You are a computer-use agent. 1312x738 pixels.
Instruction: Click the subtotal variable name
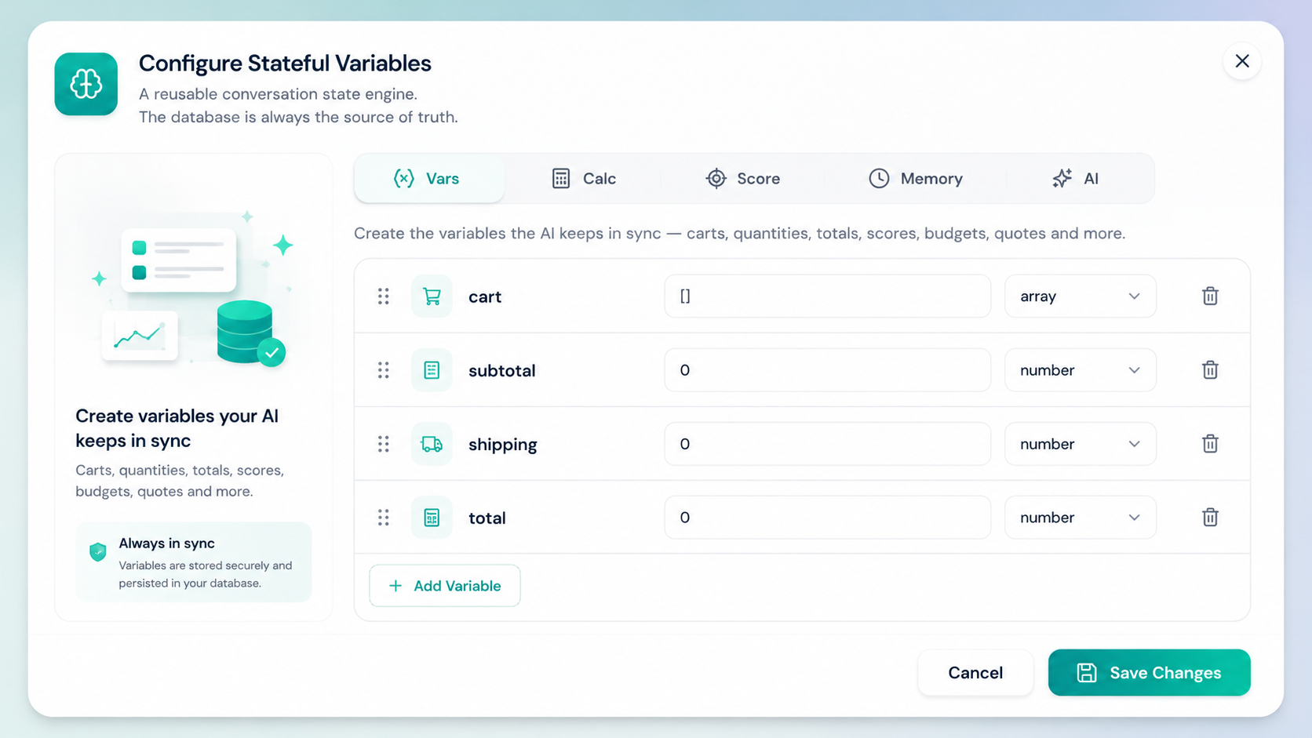tap(502, 371)
